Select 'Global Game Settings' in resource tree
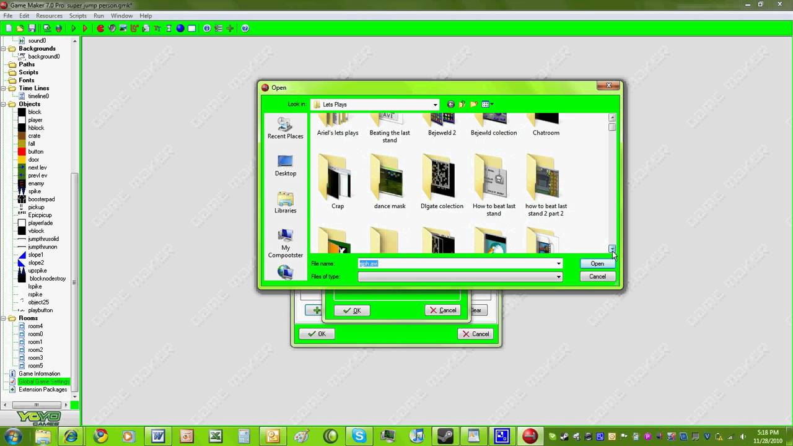 point(43,382)
